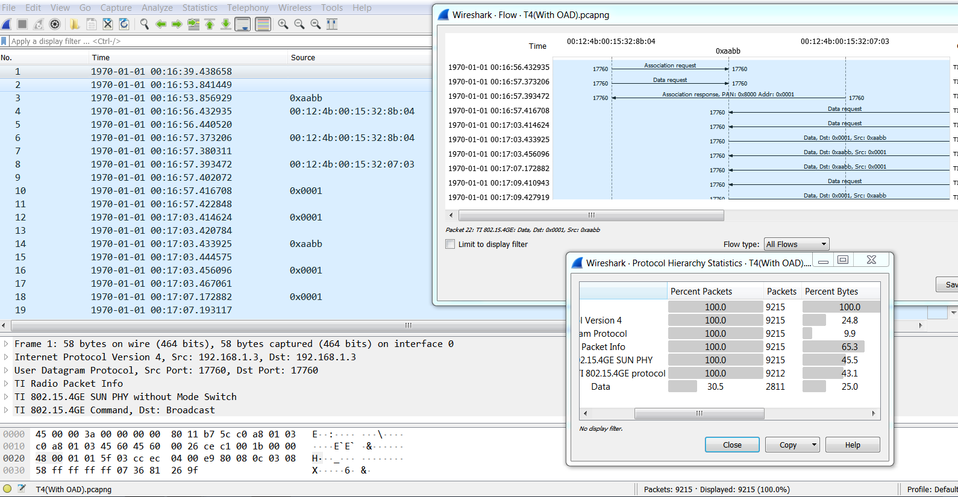Open capture file properties from the status bar icon
This screenshot has width=958, height=497.
pos(22,489)
